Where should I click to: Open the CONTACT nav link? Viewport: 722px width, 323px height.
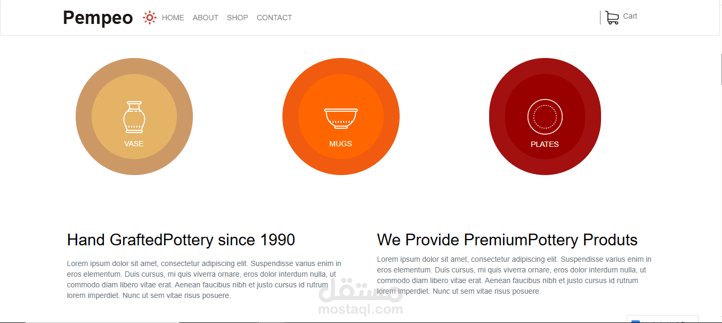(x=274, y=18)
